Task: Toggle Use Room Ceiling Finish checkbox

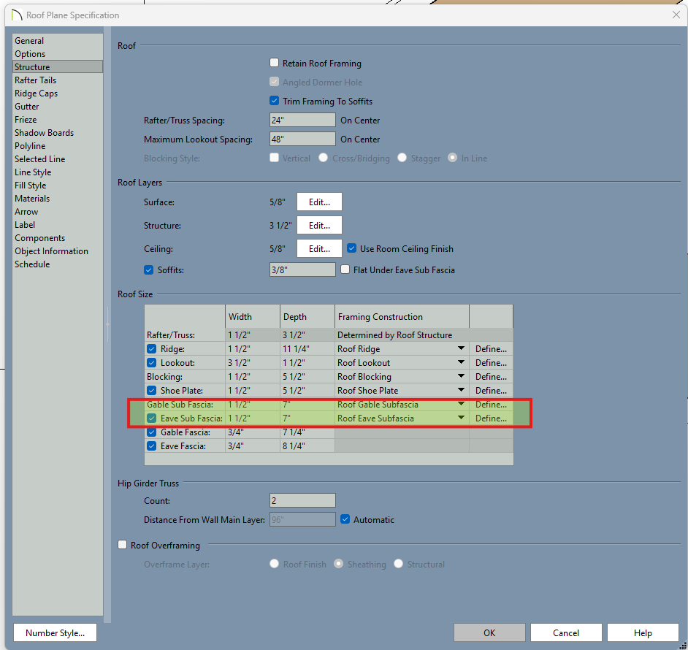Action: (x=352, y=248)
